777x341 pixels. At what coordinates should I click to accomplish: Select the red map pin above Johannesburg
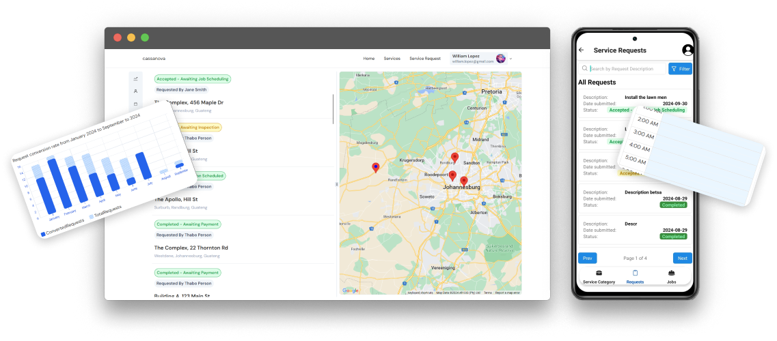coord(464,181)
